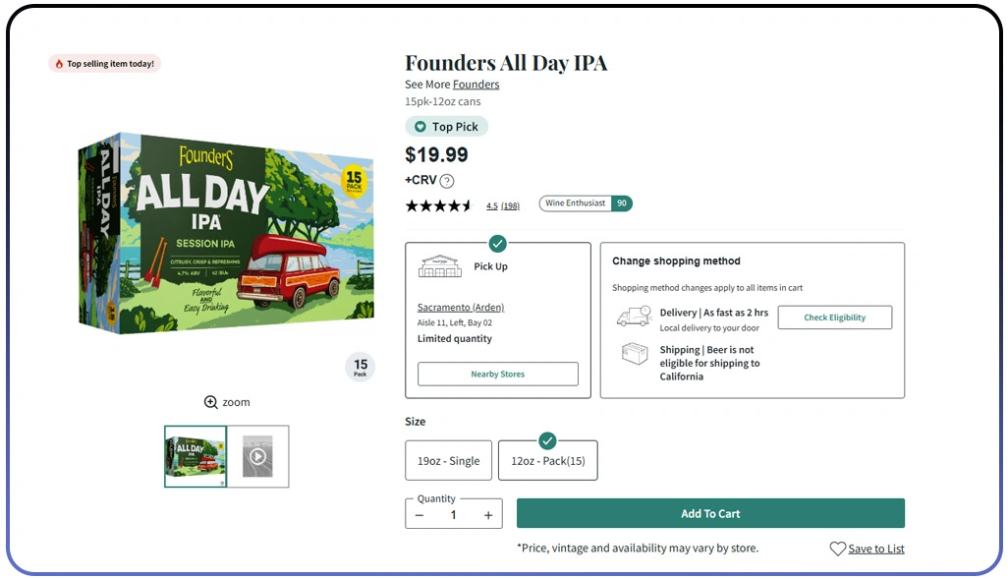Click the heart Save to List icon

click(837, 549)
